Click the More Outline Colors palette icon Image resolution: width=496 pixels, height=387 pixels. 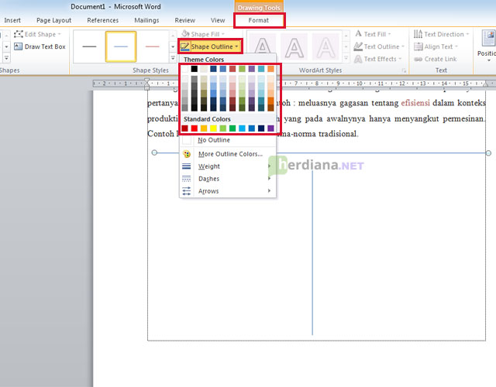[187, 154]
